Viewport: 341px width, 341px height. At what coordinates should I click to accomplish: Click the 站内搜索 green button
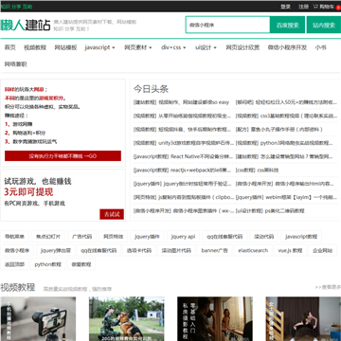click(x=324, y=25)
